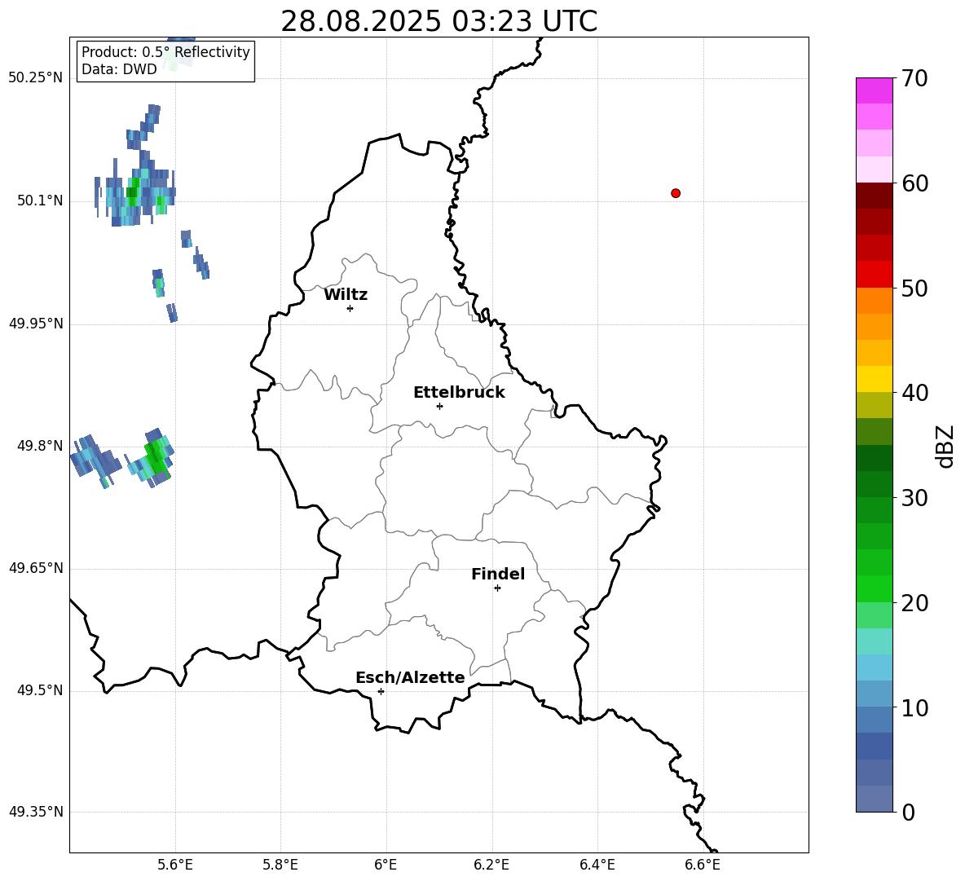Screen dimensions: 965x881
Task: Click the Esch/Alzette station cross marker
Action: (x=381, y=691)
